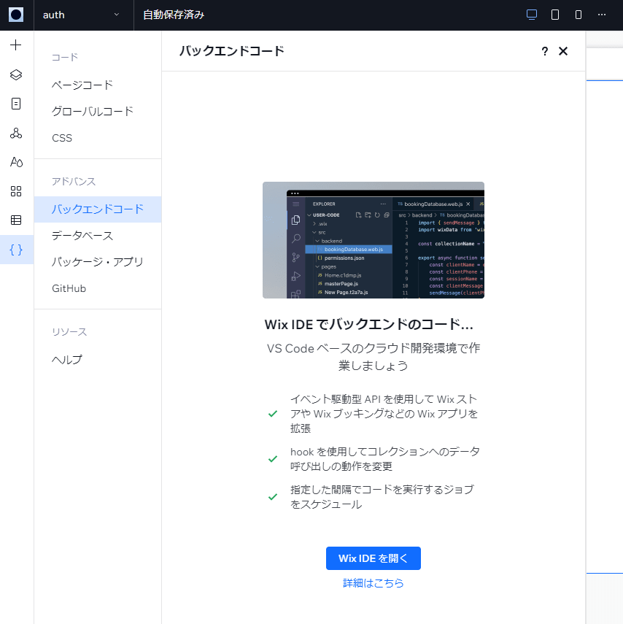Screen dimensions: 623x624
Task: Select グローバルコード menu item
Action: [98, 111]
